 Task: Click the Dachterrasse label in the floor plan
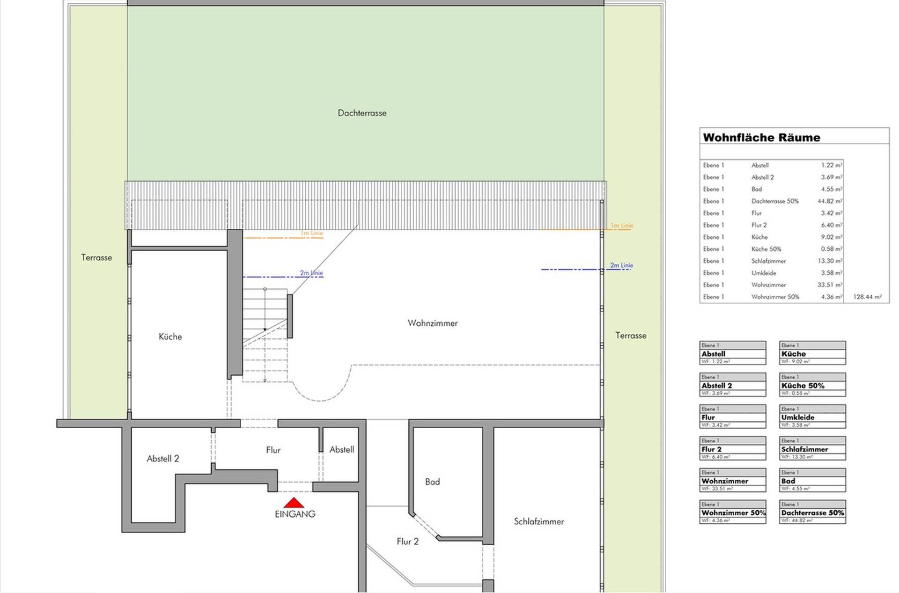pos(362,113)
